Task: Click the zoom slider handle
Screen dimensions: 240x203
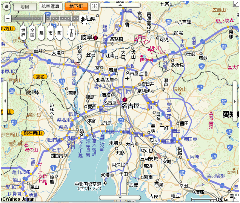Action: (x=45, y=18)
